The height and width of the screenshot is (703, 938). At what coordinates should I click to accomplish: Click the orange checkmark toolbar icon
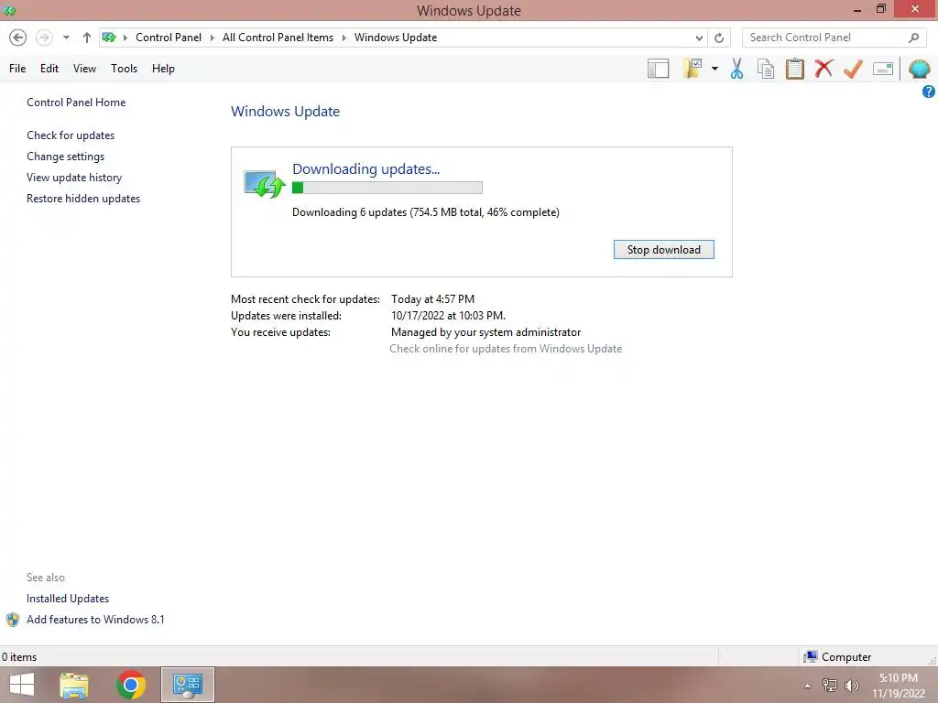[853, 69]
